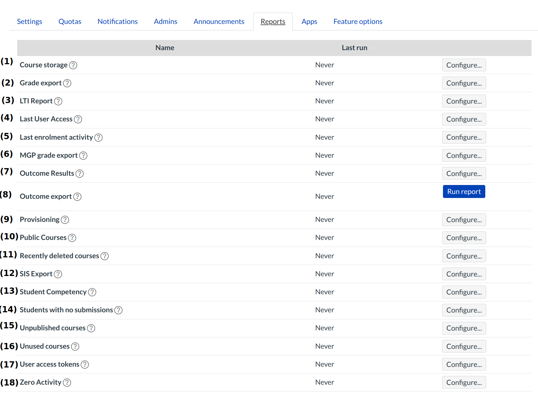View help for Last User Access
Screen dimensions: 538x401
click(x=78, y=119)
